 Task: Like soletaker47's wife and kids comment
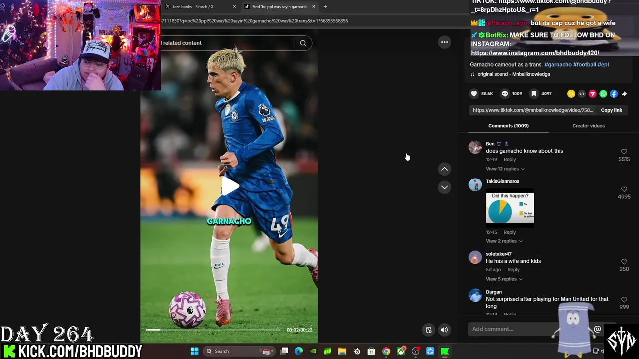pos(624,262)
